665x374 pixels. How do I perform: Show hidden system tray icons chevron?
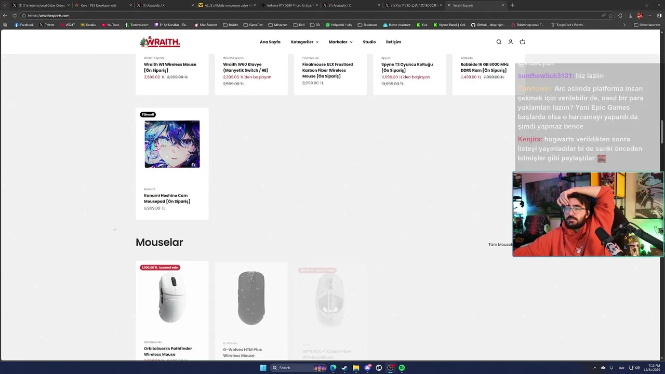coord(595,368)
